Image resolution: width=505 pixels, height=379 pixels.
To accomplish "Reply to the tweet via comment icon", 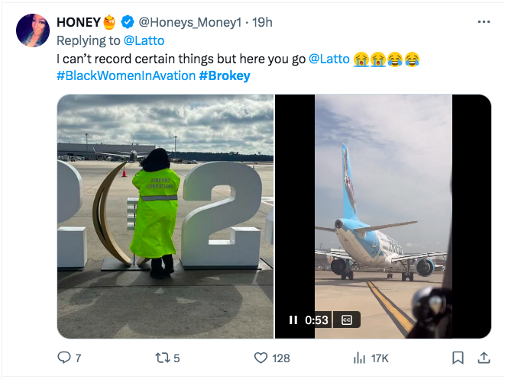I will (64, 358).
